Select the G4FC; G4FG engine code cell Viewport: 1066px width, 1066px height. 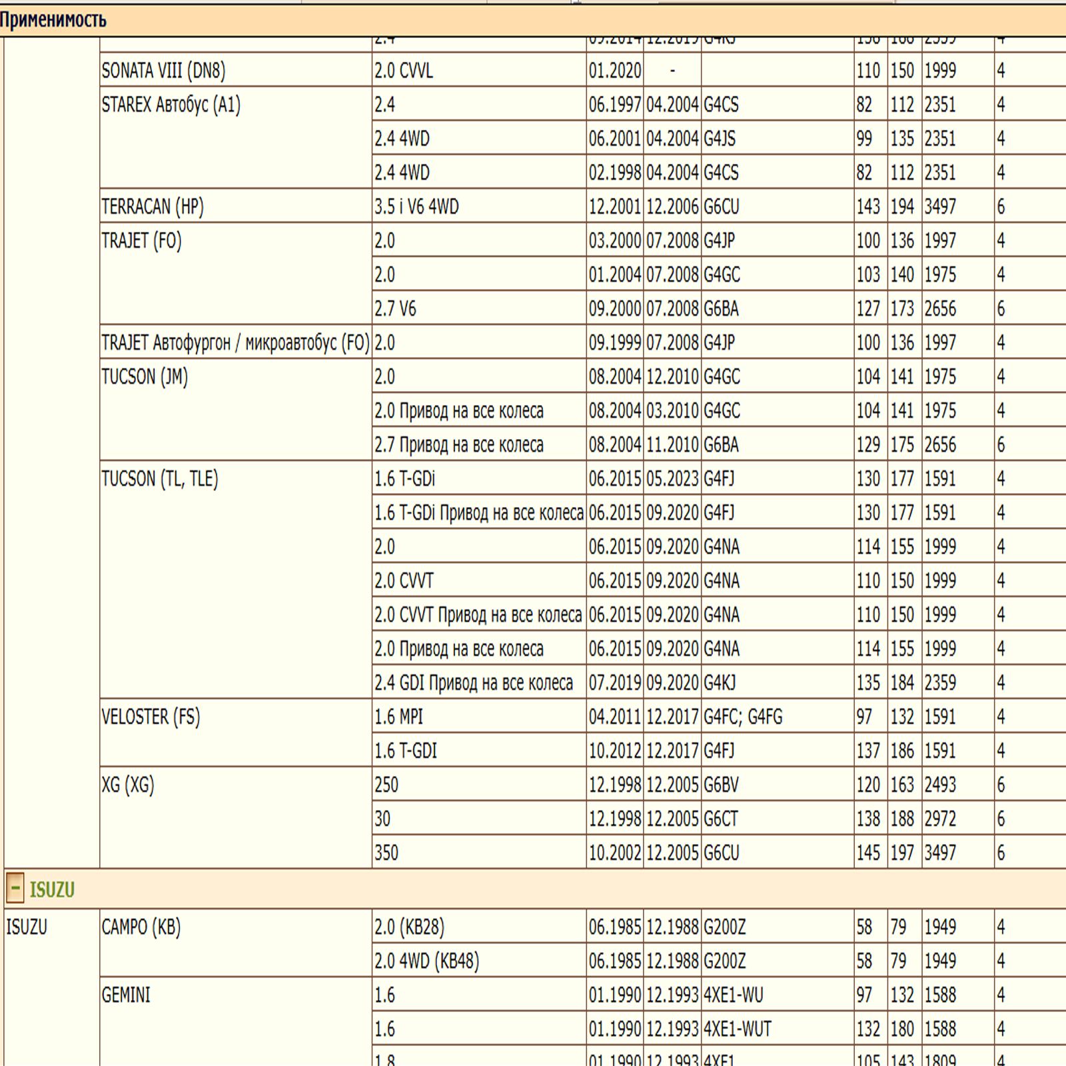[743, 717]
